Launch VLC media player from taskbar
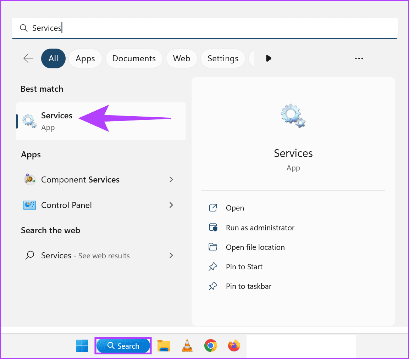Screen dimensions: 409x359 click(x=187, y=346)
